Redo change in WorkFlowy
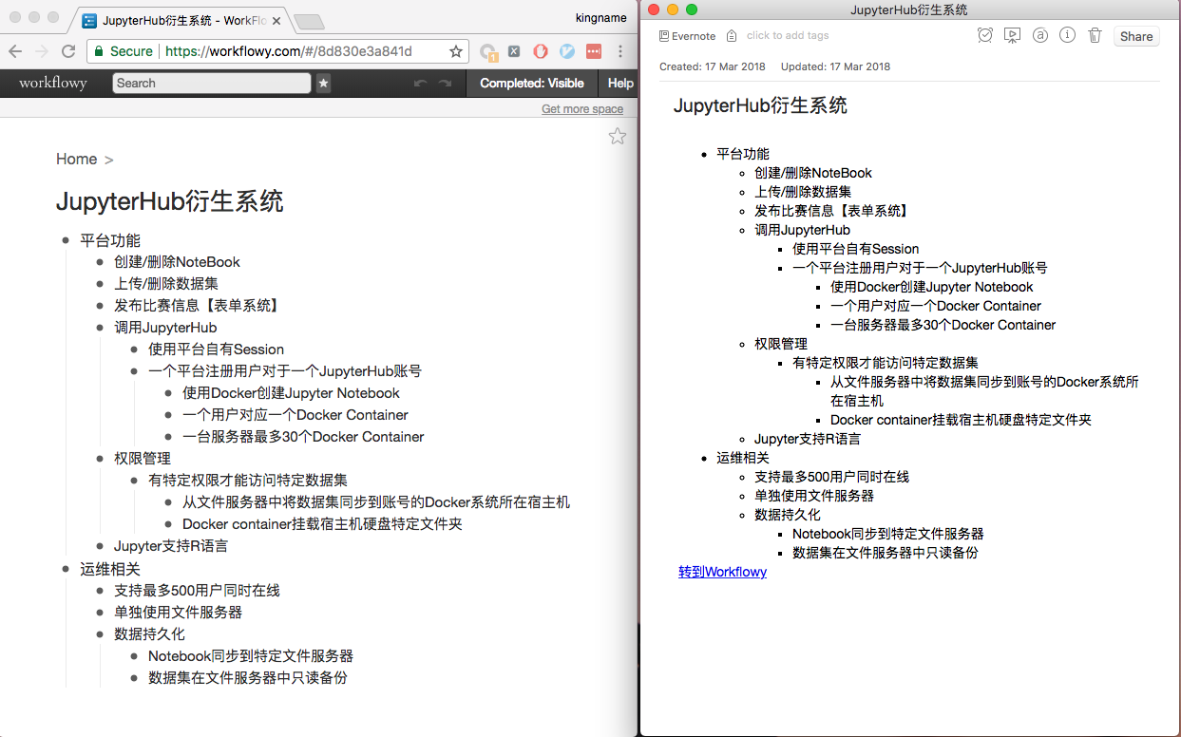 pos(445,84)
